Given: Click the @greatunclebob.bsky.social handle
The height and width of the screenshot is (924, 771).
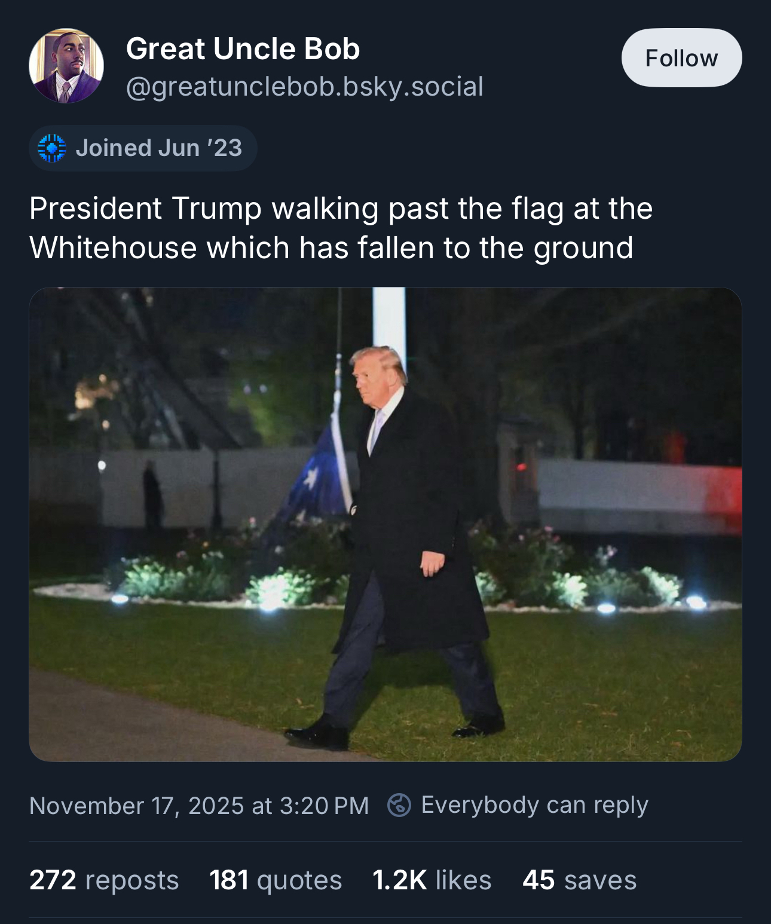Looking at the screenshot, I should pos(304,87).
